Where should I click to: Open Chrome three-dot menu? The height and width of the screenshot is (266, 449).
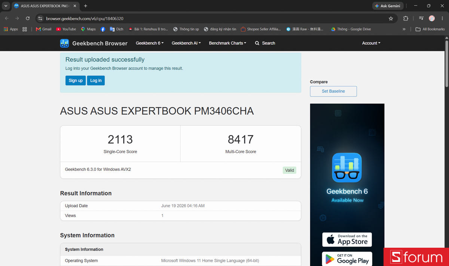[x=442, y=18]
